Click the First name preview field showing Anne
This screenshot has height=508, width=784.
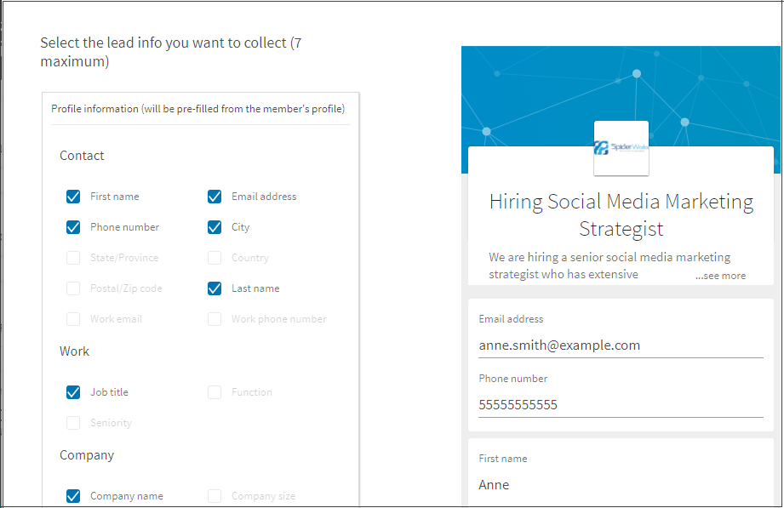pos(621,484)
